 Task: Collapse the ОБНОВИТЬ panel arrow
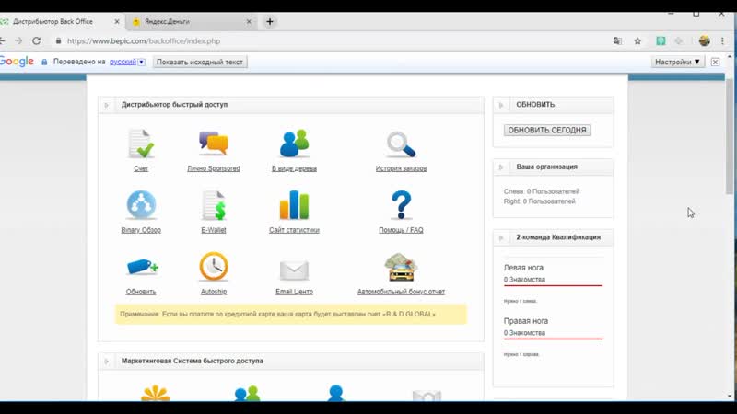501,105
